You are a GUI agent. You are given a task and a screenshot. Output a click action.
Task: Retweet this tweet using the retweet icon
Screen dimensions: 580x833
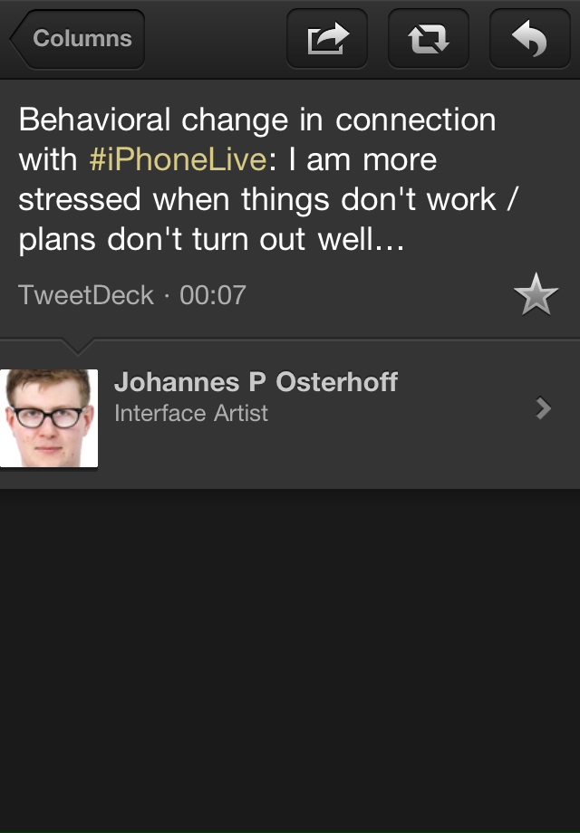428,39
